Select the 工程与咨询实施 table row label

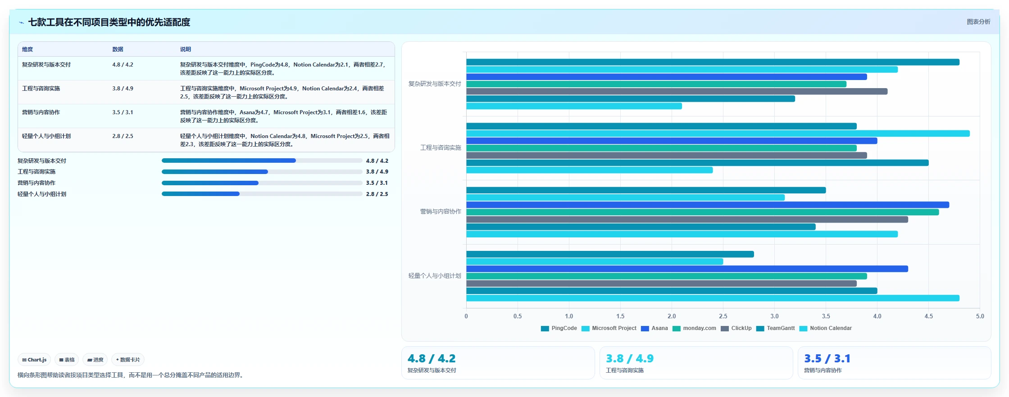(x=41, y=89)
